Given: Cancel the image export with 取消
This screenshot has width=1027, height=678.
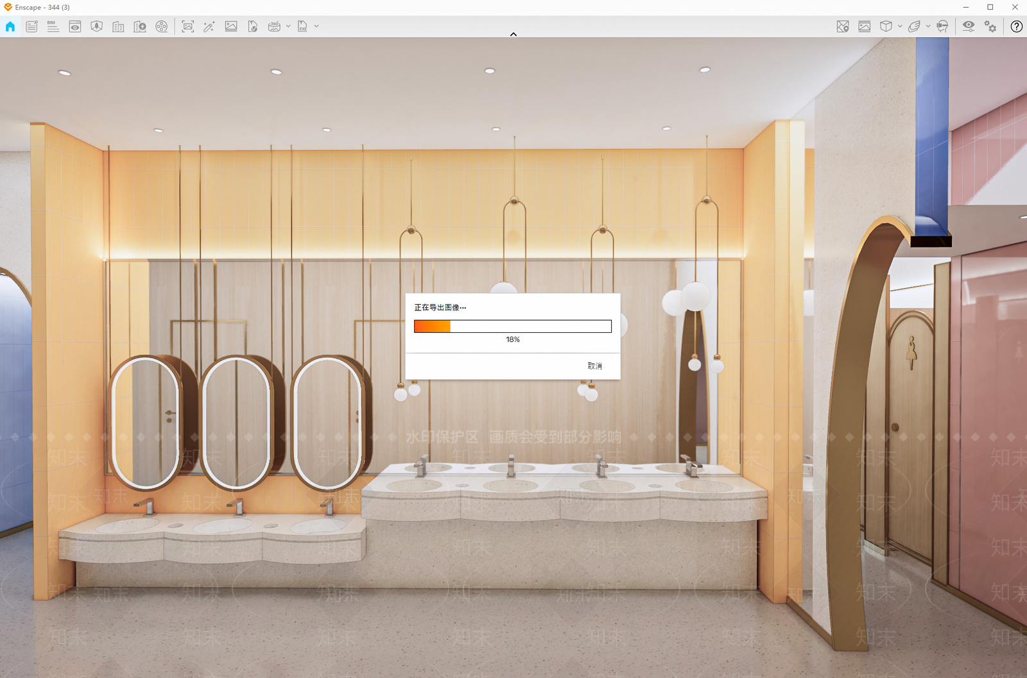Looking at the screenshot, I should 595,366.
